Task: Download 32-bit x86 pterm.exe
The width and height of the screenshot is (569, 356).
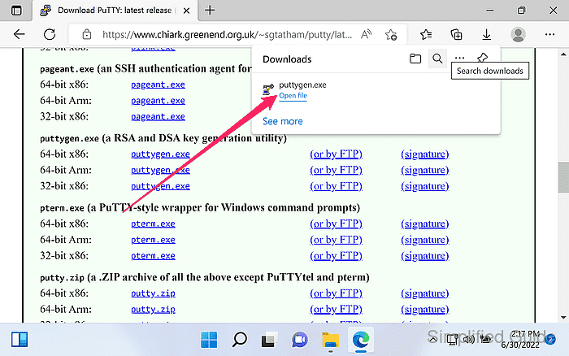Action: [x=153, y=256]
